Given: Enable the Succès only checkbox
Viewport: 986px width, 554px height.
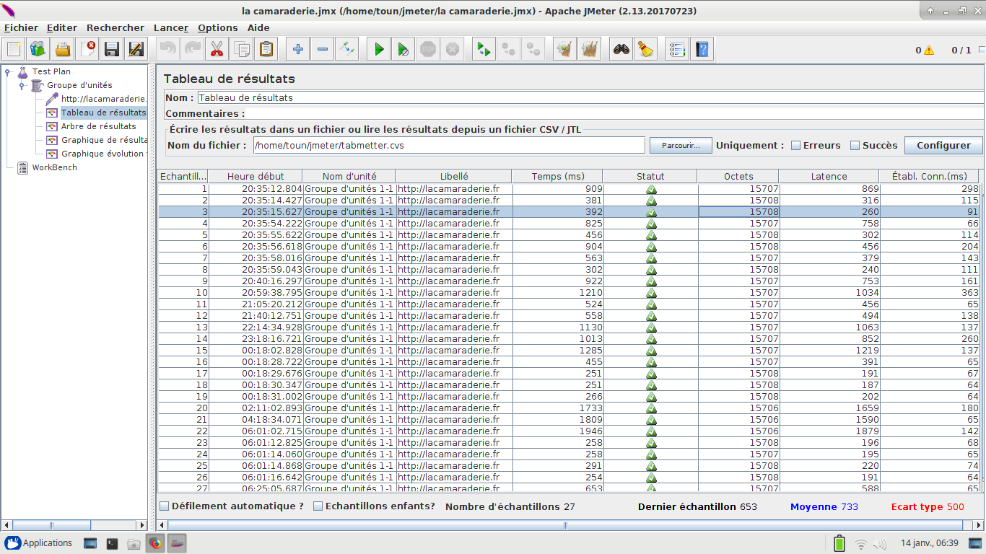Looking at the screenshot, I should coord(855,145).
